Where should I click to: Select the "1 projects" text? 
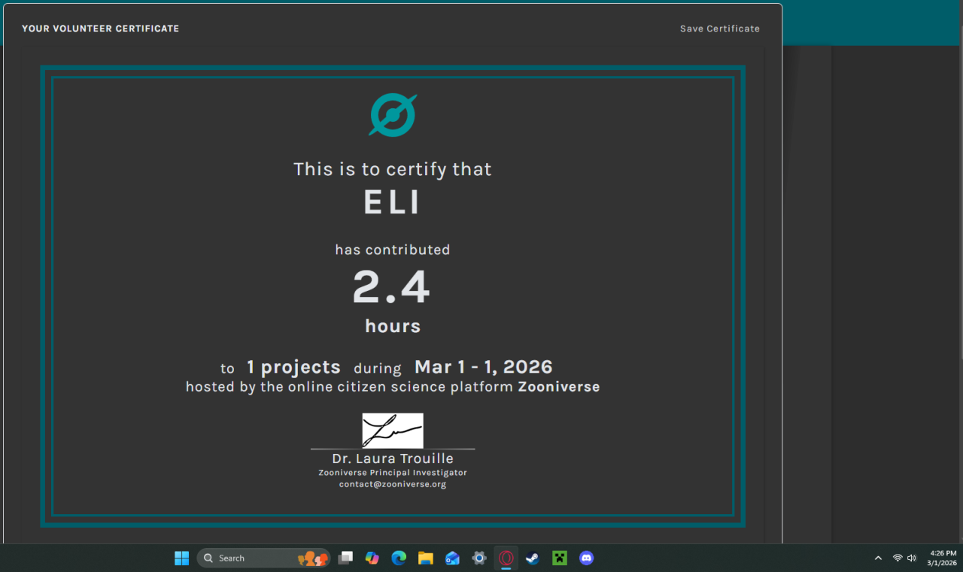(293, 367)
